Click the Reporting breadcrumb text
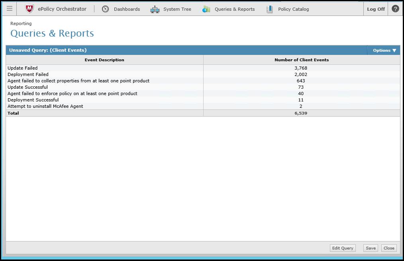 [x=21, y=23]
